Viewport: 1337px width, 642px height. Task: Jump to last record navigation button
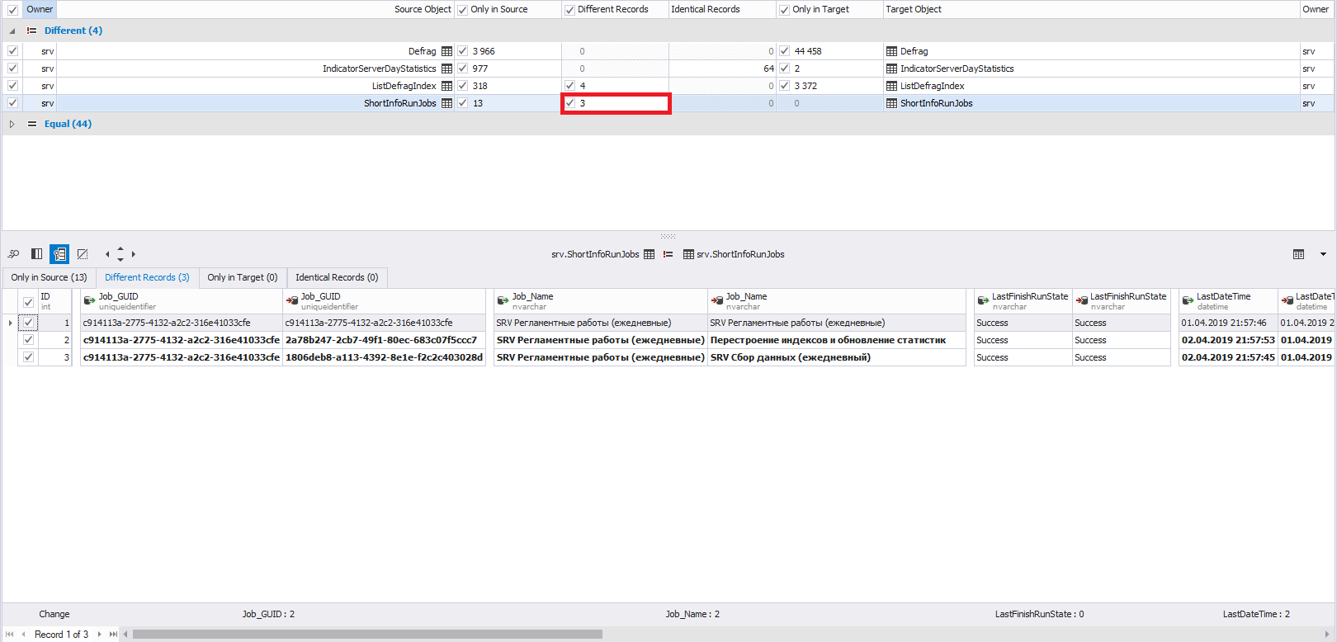click(113, 635)
